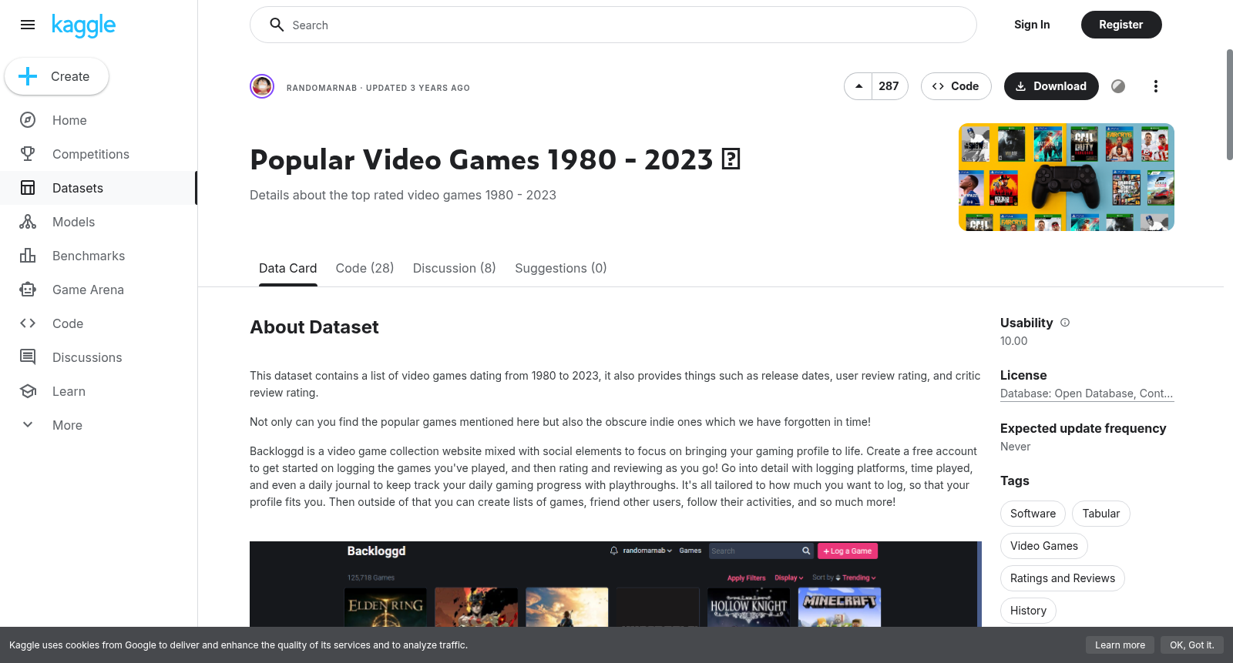Switch to the Code (28) tab

click(x=365, y=268)
